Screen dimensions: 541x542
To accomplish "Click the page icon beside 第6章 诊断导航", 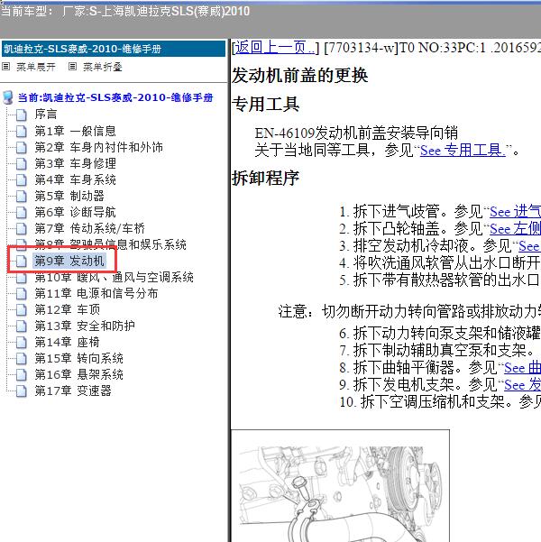I will click(22, 212).
